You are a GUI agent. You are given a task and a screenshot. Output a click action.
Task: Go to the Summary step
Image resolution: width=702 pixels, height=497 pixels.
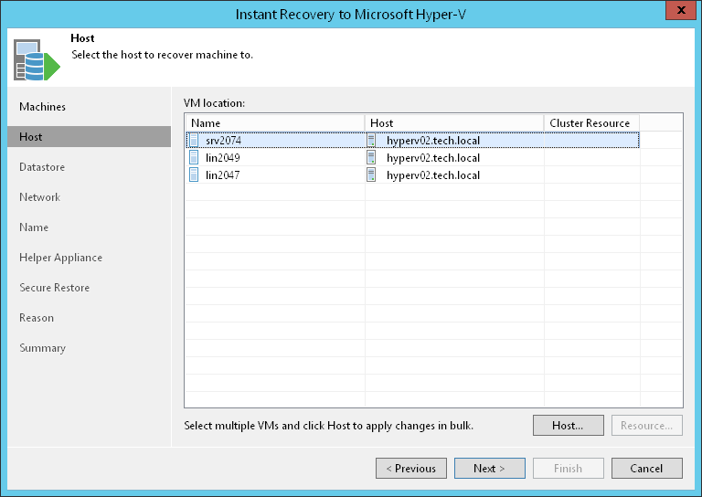(x=43, y=348)
